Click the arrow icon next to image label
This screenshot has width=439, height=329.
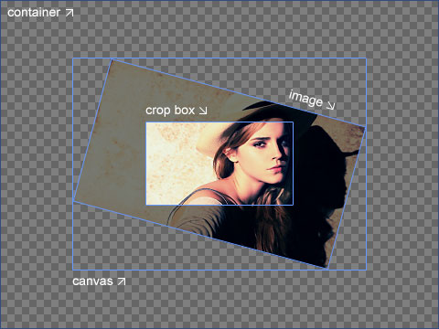tap(330, 105)
